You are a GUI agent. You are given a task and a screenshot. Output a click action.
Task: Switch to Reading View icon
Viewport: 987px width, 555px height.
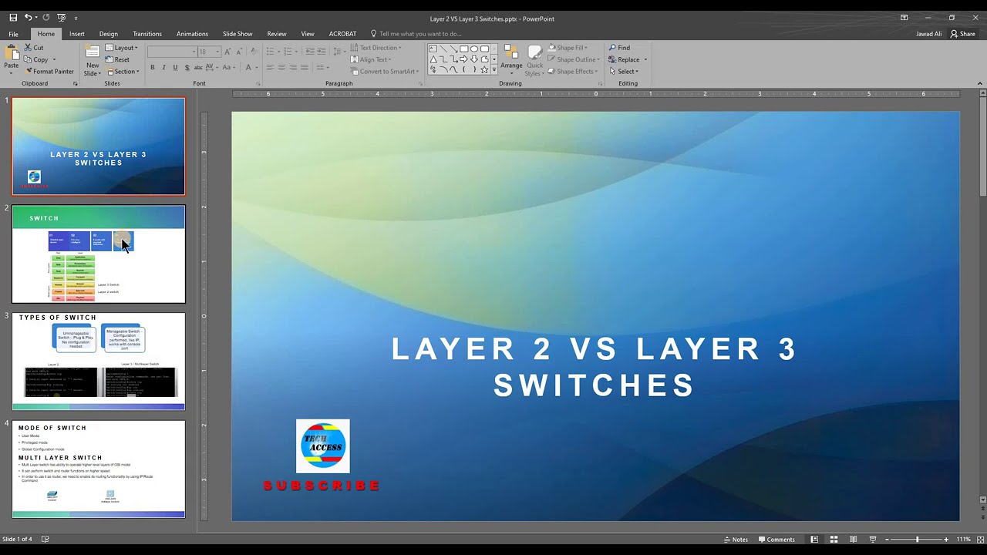[853, 539]
